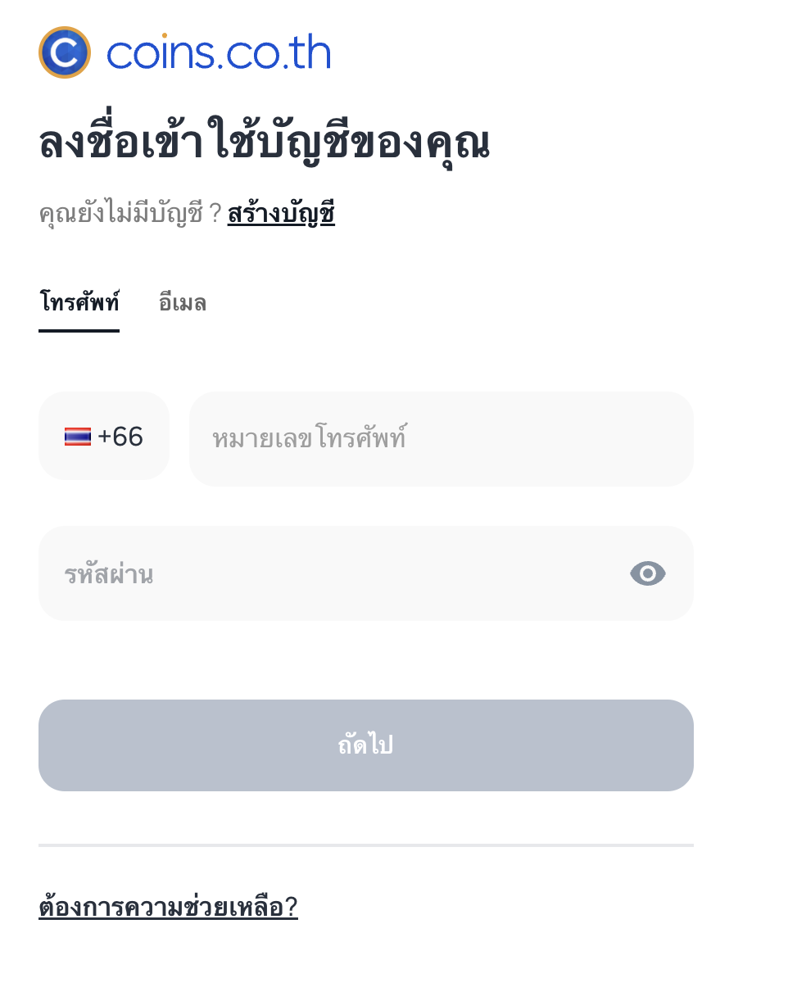This screenshot has width=788, height=1001.
Task: Switch to the โทรศัพท์ tab
Action: (79, 303)
